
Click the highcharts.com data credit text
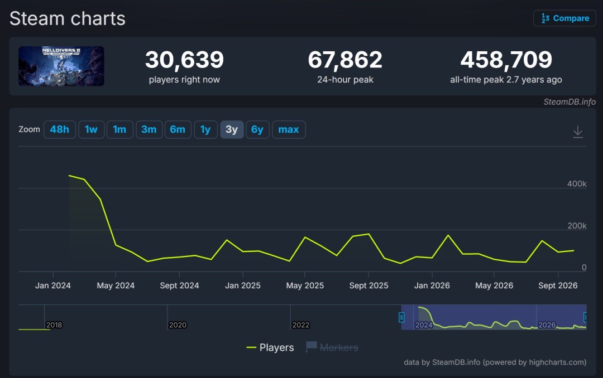click(x=495, y=362)
